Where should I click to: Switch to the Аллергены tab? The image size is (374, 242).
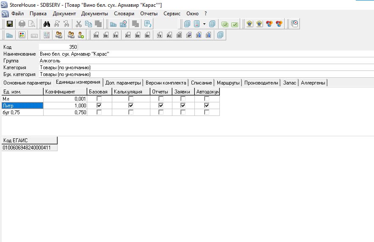313,83
